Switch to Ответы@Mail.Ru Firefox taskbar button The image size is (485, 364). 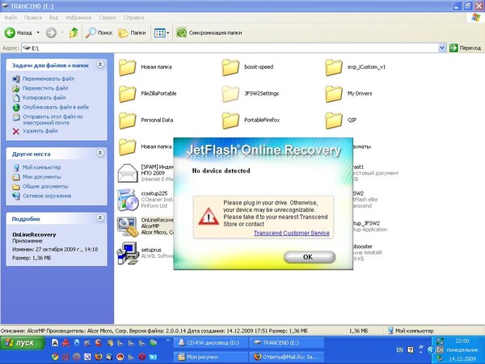pyautogui.click(x=286, y=357)
